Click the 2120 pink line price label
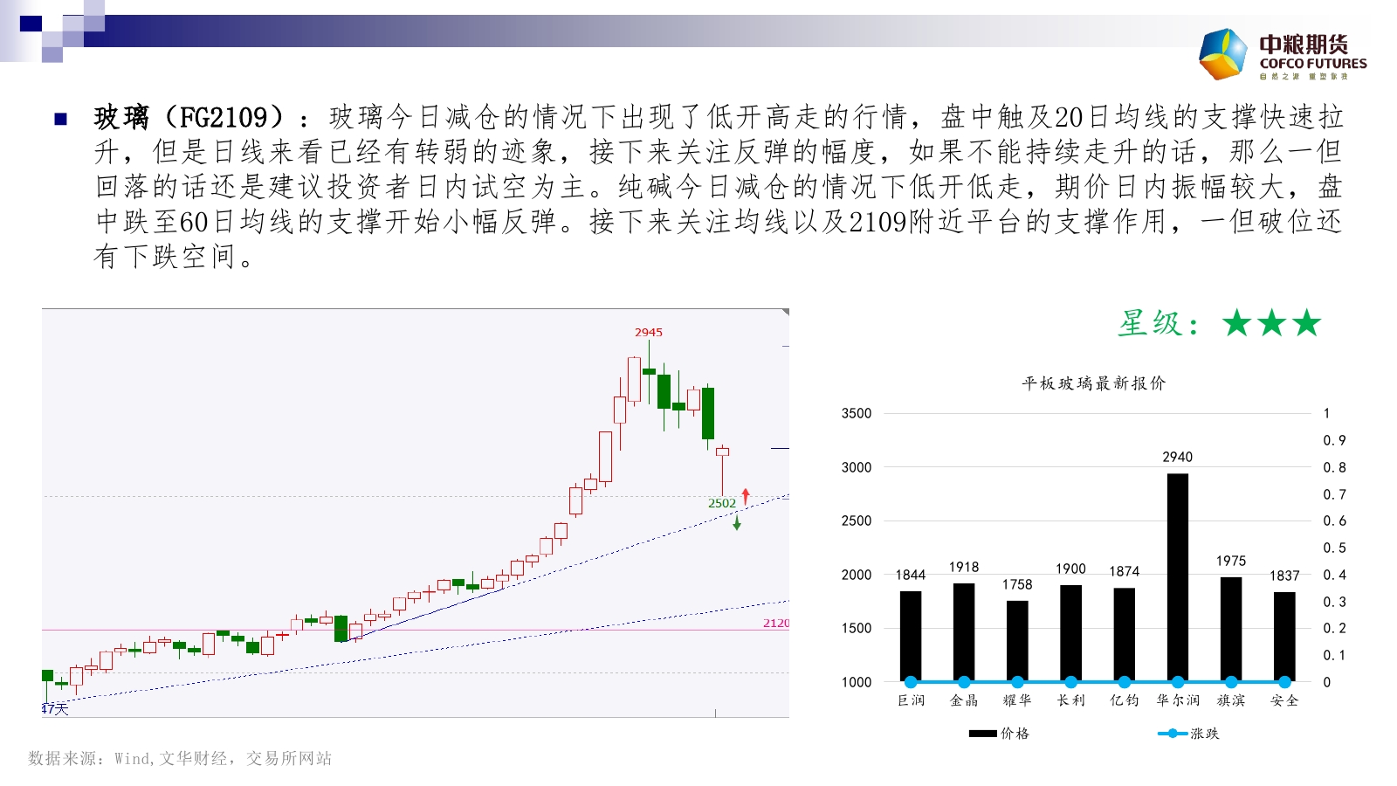 775,623
